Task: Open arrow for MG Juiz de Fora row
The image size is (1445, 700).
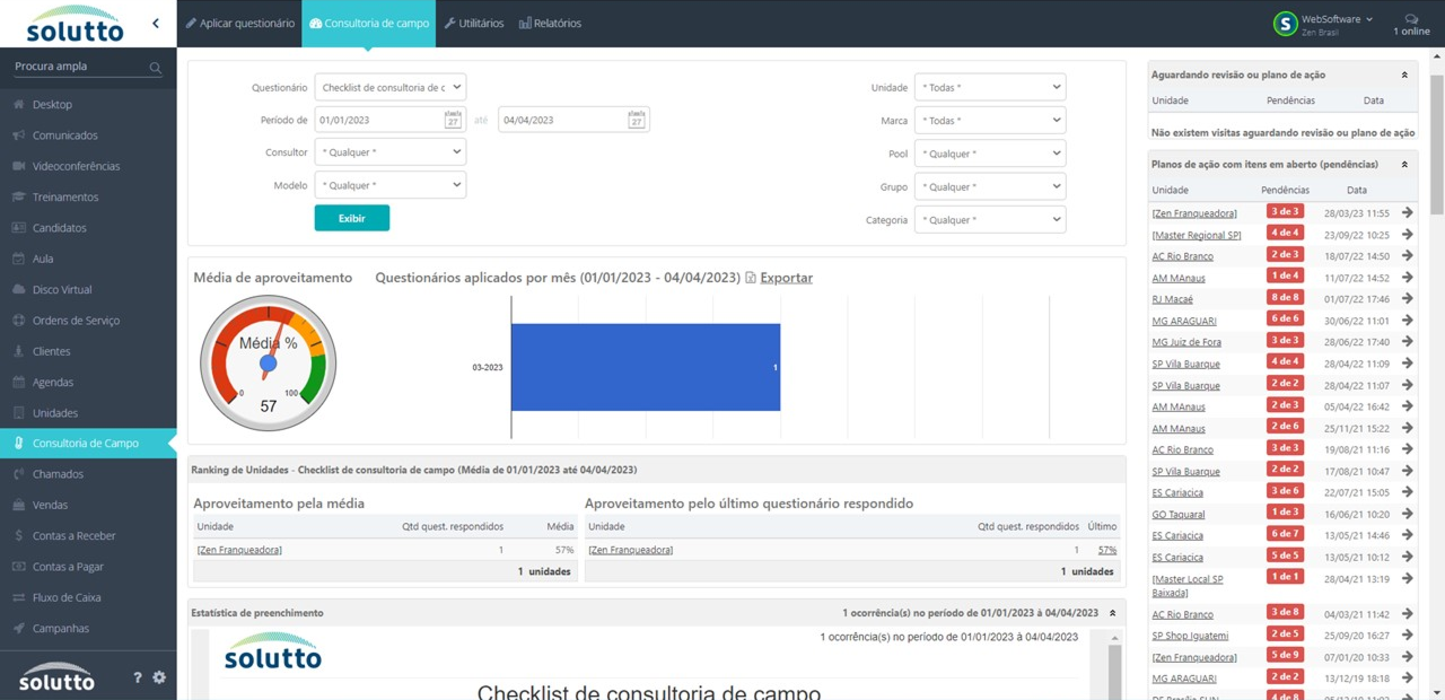Action: coord(1407,341)
